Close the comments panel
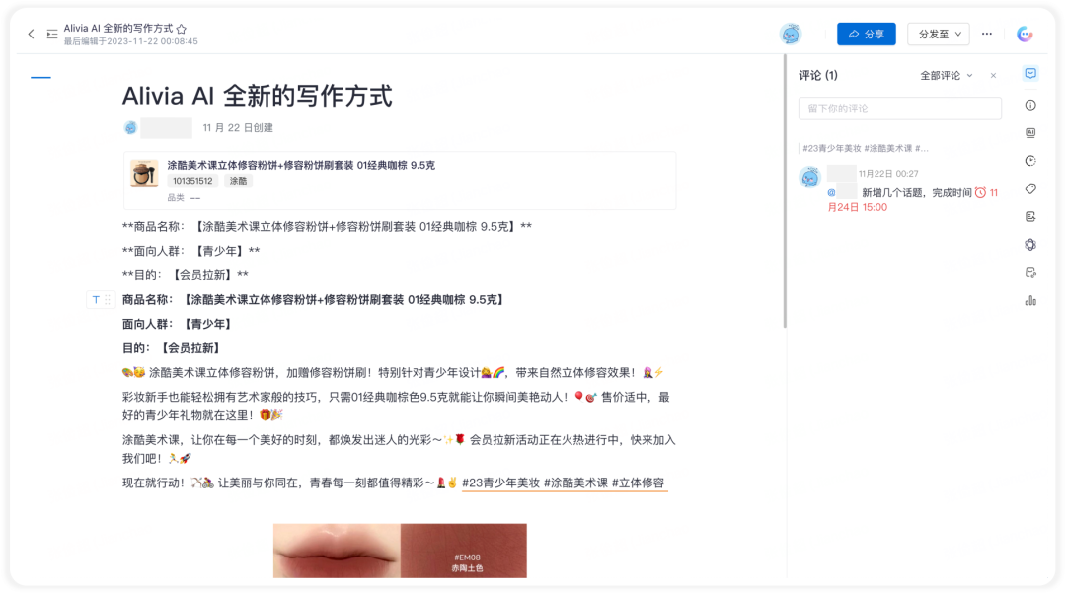Image resolution: width=1066 pixels, height=594 pixels. pyautogui.click(x=993, y=75)
